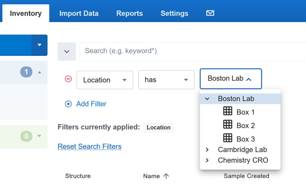Select the Box 2 grid icon
Screen dimensions: 306x185
pyautogui.click(x=227, y=124)
